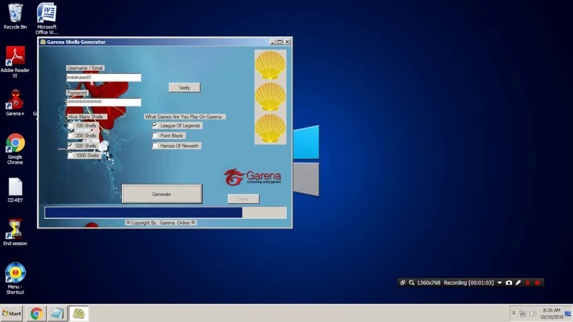The width and height of the screenshot is (573, 322).
Task: Open the Start menu
Action: [12, 314]
